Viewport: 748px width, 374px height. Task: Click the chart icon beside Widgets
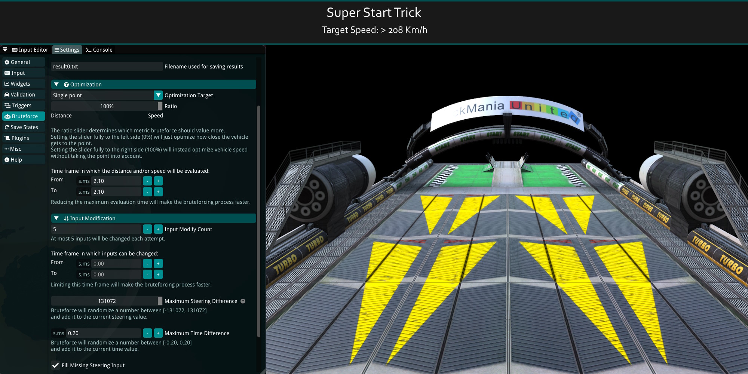click(x=7, y=84)
